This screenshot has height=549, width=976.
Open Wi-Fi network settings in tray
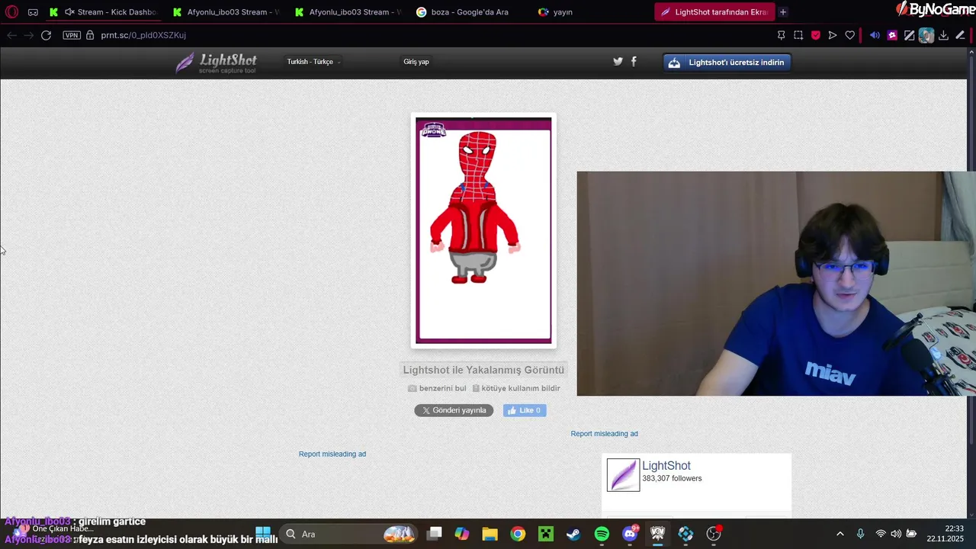[881, 534]
